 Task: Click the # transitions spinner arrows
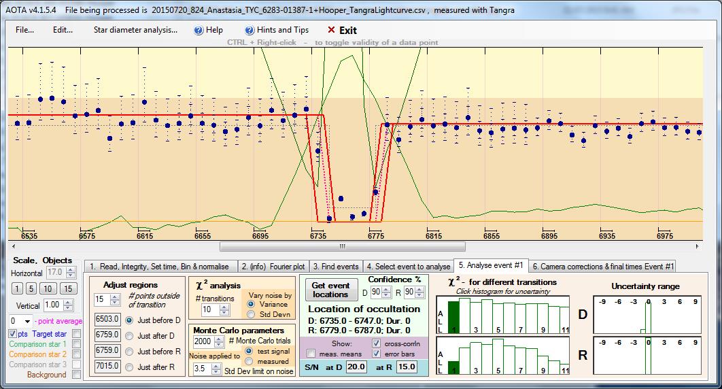tap(224, 310)
